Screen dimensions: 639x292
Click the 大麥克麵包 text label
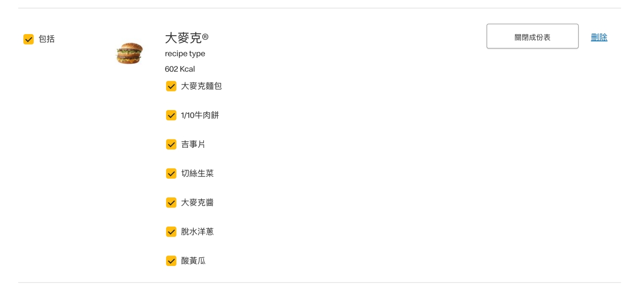pyautogui.click(x=201, y=86)
